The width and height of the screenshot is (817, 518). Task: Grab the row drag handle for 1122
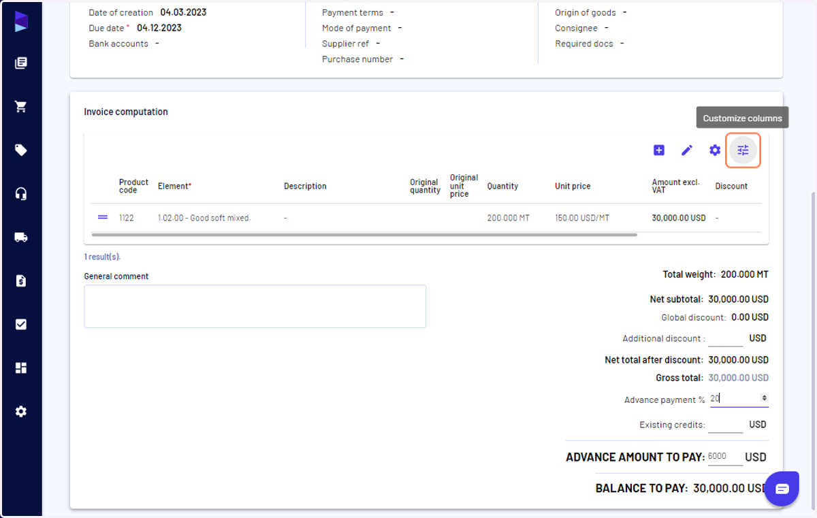(103, 218)
